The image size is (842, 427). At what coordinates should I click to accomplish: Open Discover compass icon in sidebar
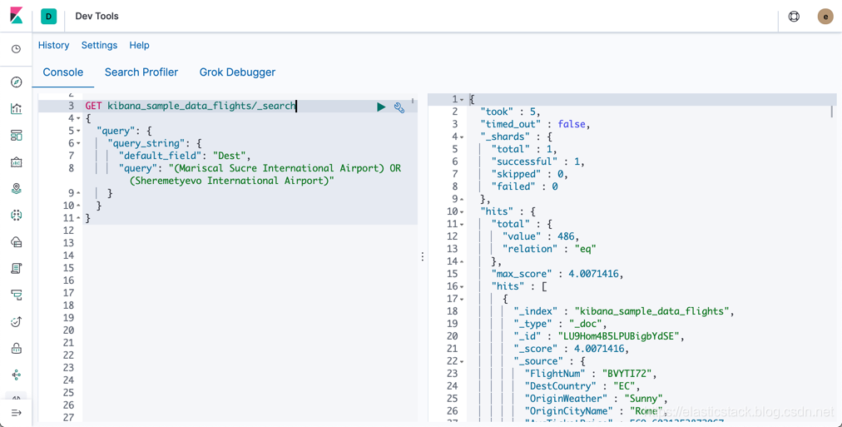coord(16,82)
